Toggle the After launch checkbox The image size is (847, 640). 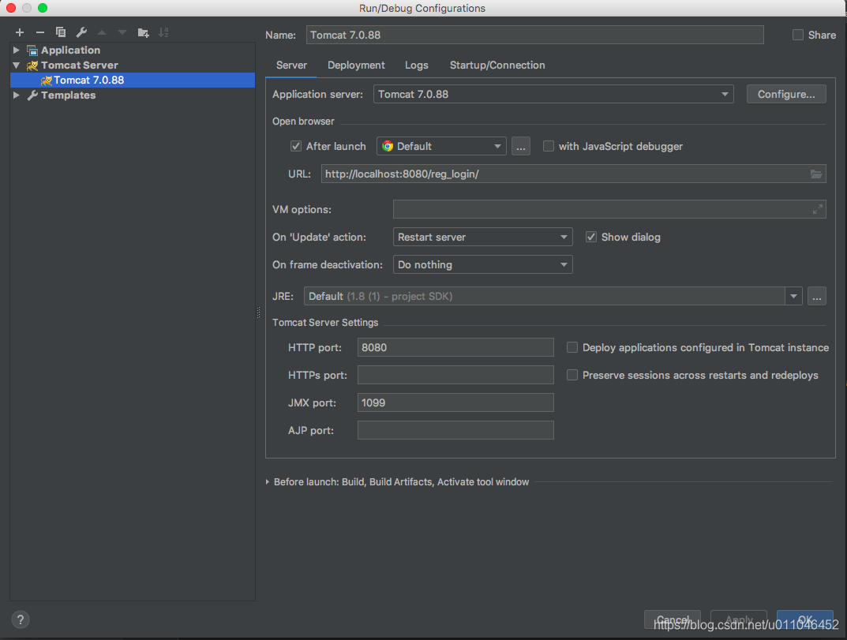coord(295,146)
